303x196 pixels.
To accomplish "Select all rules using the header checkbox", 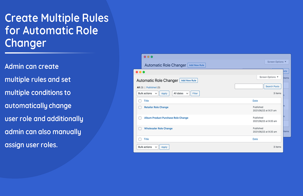I will tap(140, 101).
